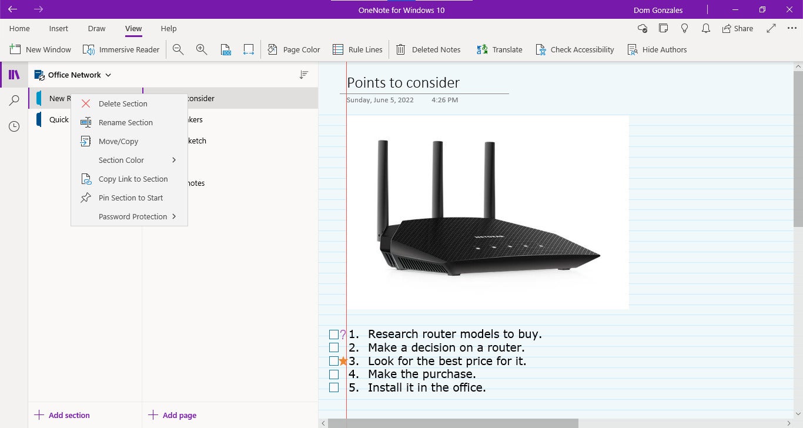
Task: Check the box for Make the purchase
Action: [334, 374]
